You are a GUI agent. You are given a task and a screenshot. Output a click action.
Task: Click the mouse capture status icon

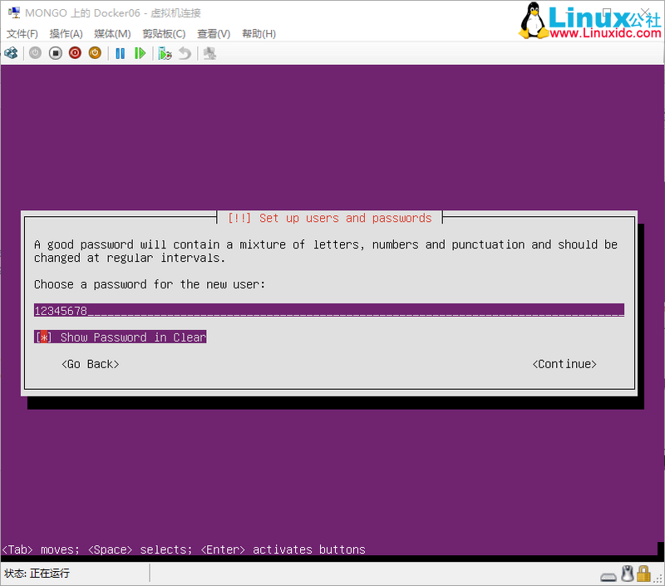point(627,574)
